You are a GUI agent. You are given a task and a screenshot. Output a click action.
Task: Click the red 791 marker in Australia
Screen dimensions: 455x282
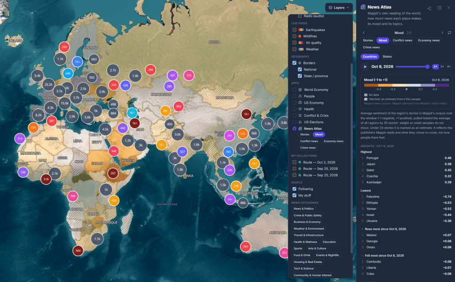[x=245, y=247]
